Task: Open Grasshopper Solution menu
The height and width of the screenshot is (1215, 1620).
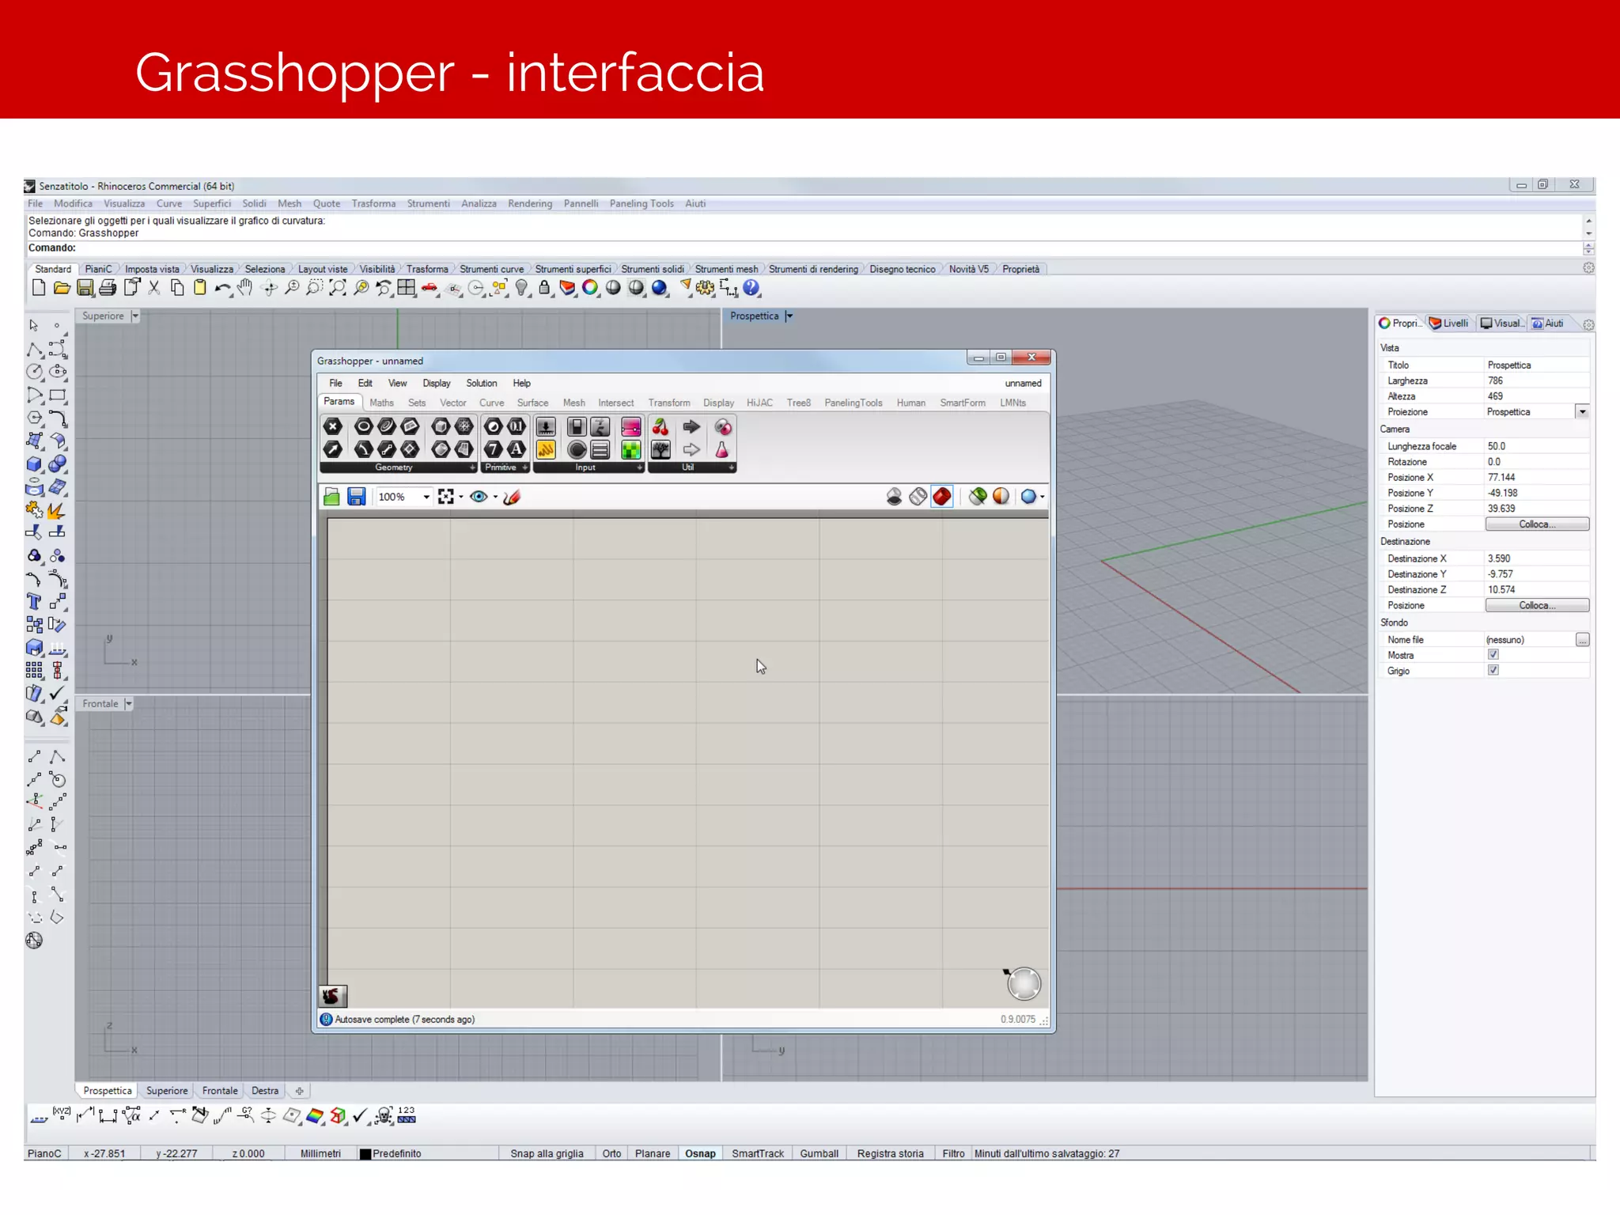Action: coord(482,383)
